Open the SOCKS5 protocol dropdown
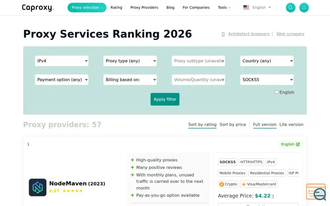The height and width of the screenshot is (206, 330). (267, 80)
